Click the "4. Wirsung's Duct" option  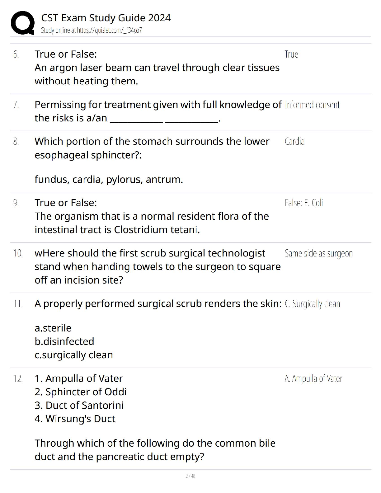(x=75, y=419)
